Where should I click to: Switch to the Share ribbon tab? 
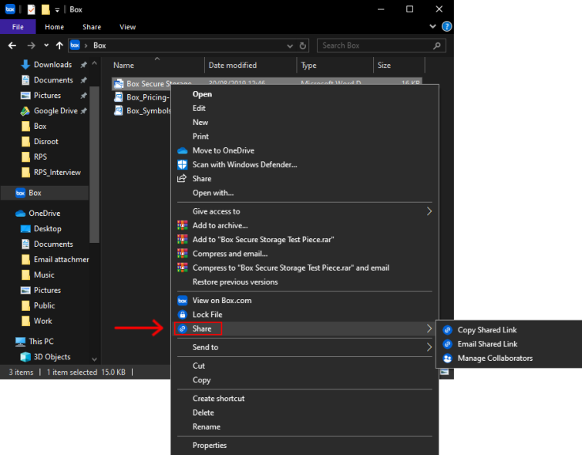(x=92, y=27)
